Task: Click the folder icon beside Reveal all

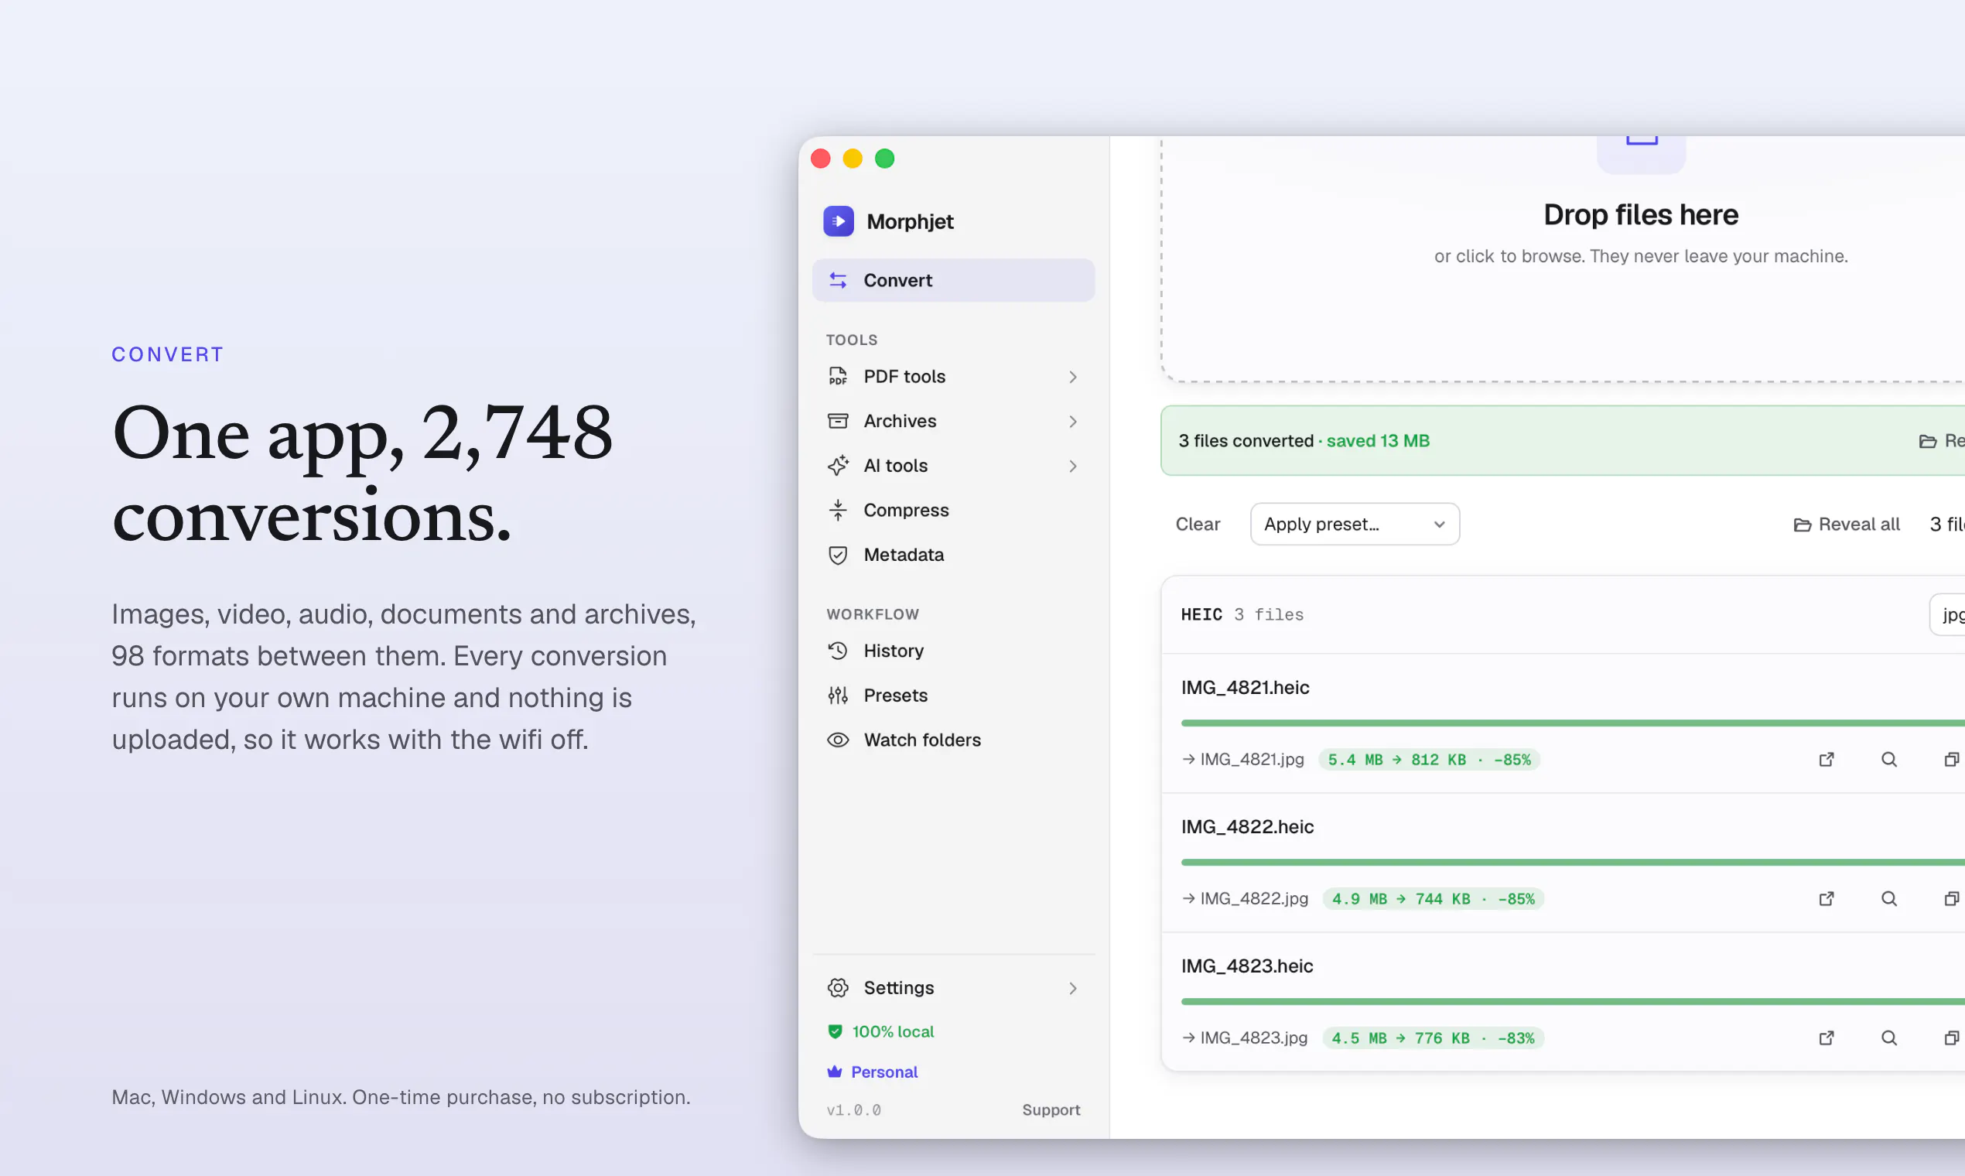Action: (x=1802, y=525)
